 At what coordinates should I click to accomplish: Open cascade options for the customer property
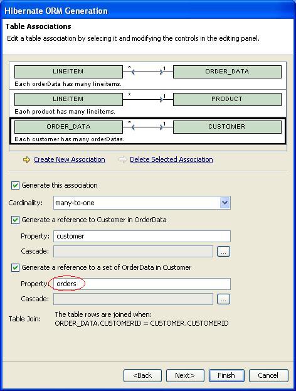coord(223,252)
